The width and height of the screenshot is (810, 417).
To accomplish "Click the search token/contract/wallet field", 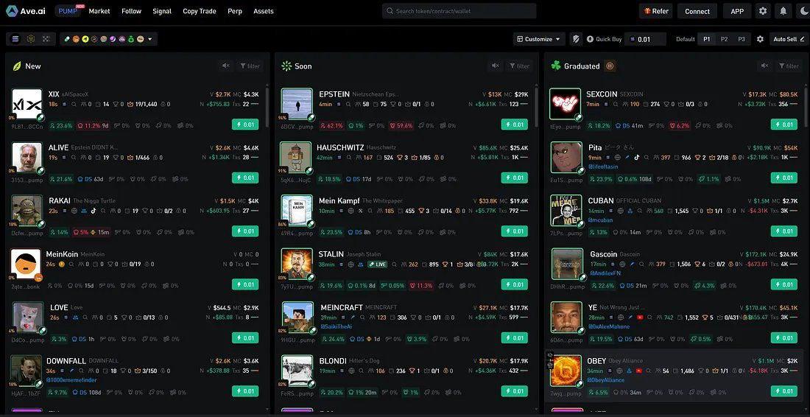I will [x=459, y=11].
